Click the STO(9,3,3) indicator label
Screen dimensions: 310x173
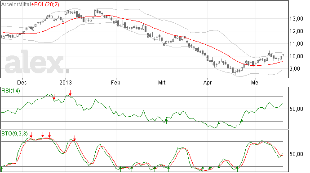coord(15,134)
